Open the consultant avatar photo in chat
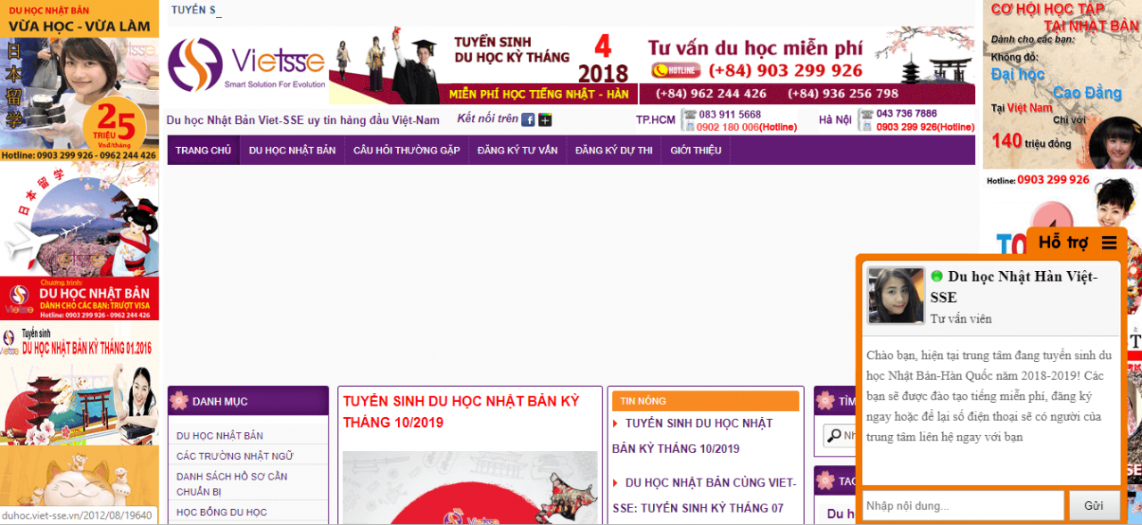 pyautogui.click(x=896, y=295)
